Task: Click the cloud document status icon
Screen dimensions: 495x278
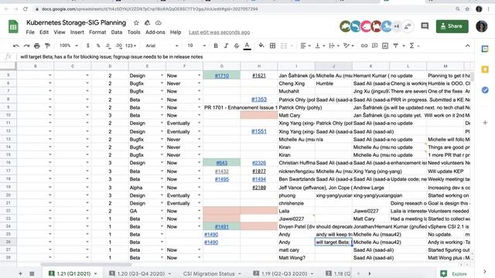Action: tap(159, 22)
